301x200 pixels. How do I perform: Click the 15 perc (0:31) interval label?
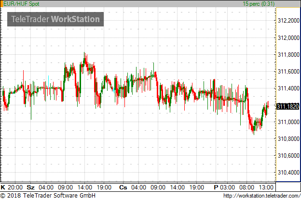click(x=259, y=4)
